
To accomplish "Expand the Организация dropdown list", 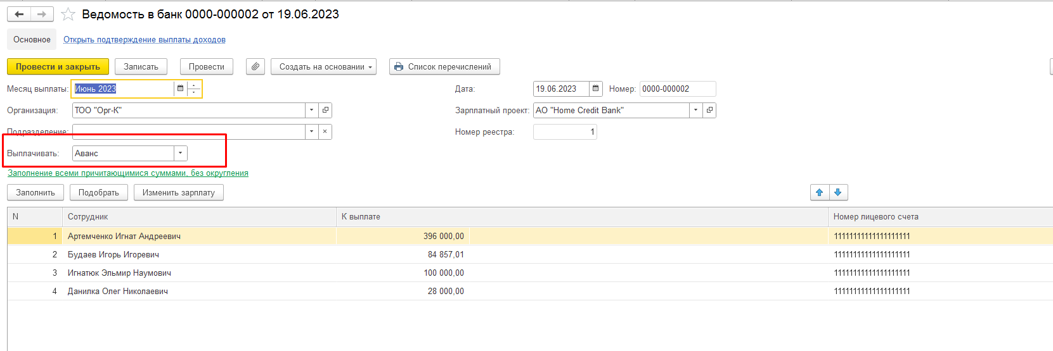I will click(311, 110).
